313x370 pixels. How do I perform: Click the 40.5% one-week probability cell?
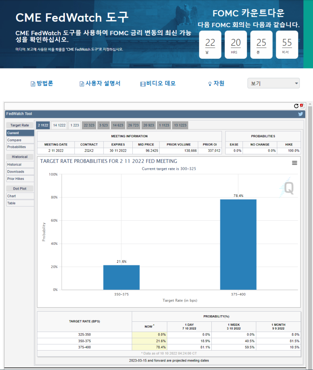click(x=234, y=341)
